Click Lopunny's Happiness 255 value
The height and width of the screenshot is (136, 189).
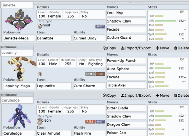(68, 64)
